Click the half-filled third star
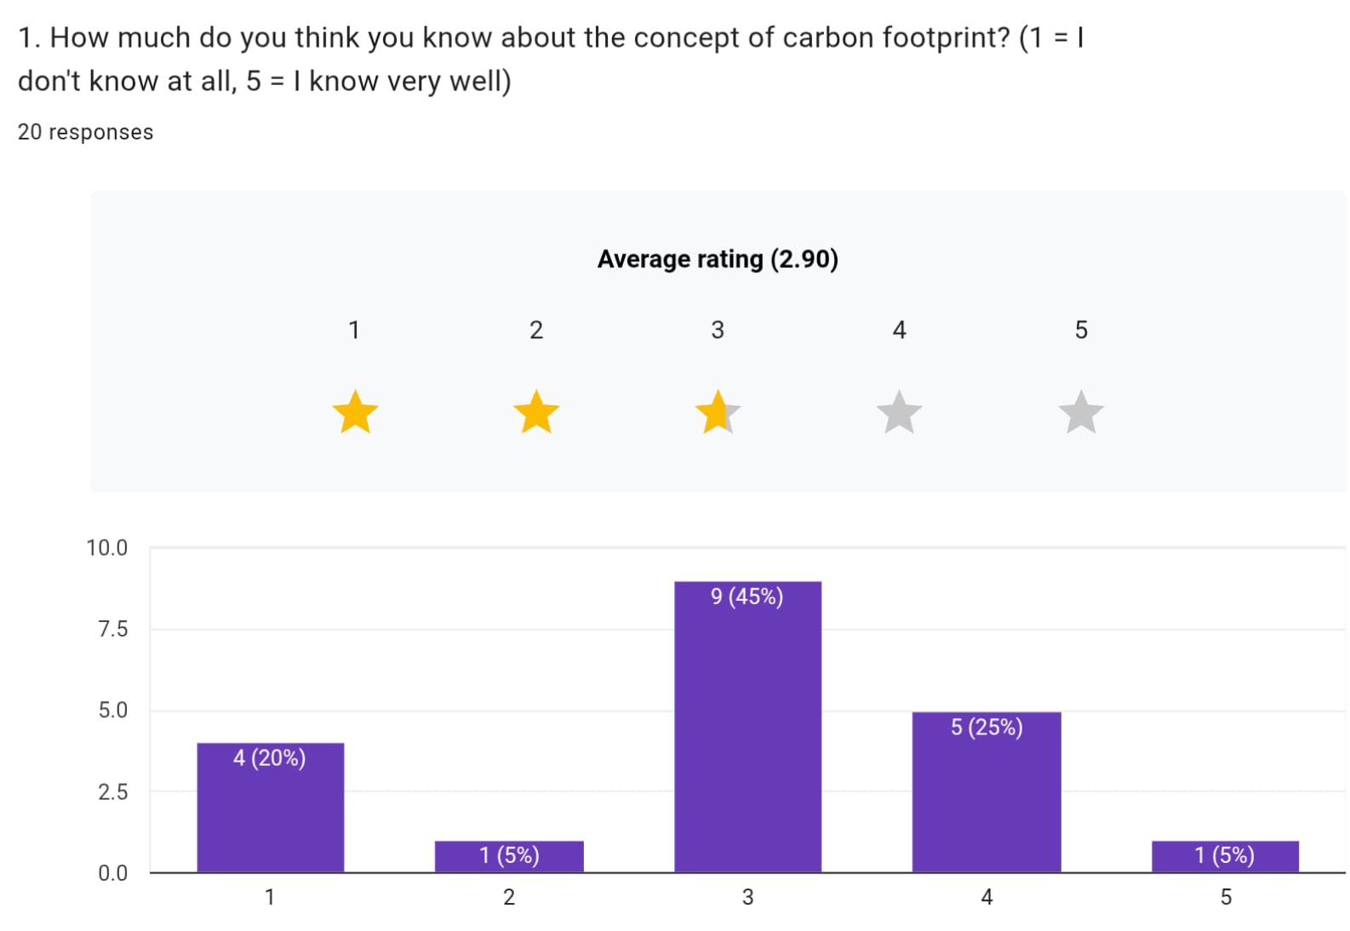The width and height of the screenshot is (1350, 931). (x=718, y=412)
